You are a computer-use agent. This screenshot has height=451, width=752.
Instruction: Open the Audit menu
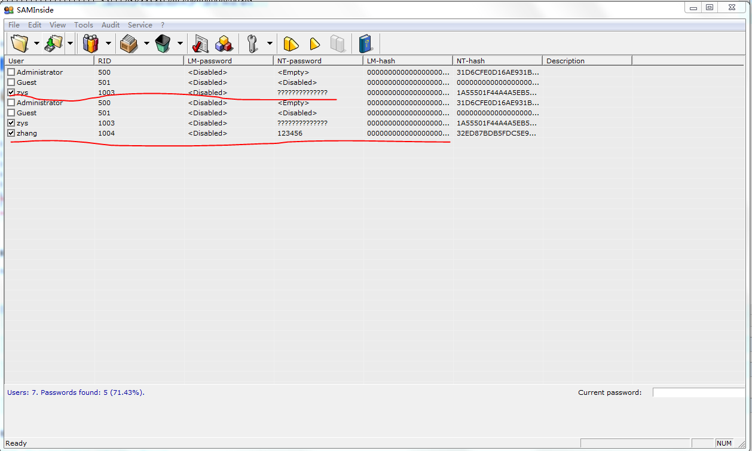[111, 25]
